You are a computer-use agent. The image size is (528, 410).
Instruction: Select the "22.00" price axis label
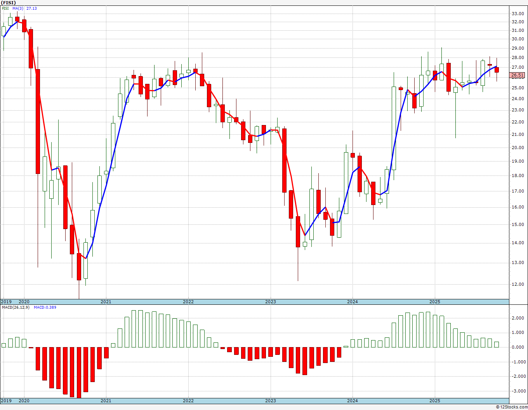tap(518, 122)
